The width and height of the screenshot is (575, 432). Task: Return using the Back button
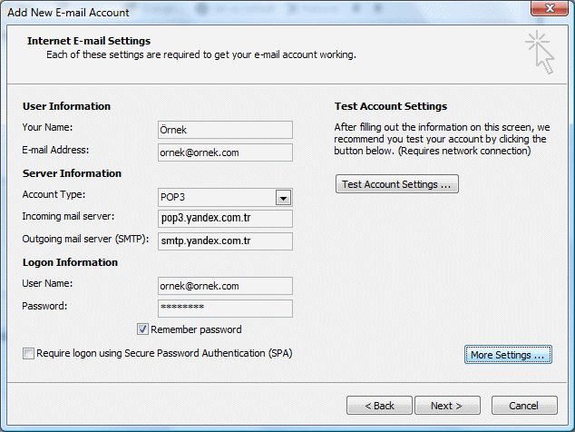point(379,406)
